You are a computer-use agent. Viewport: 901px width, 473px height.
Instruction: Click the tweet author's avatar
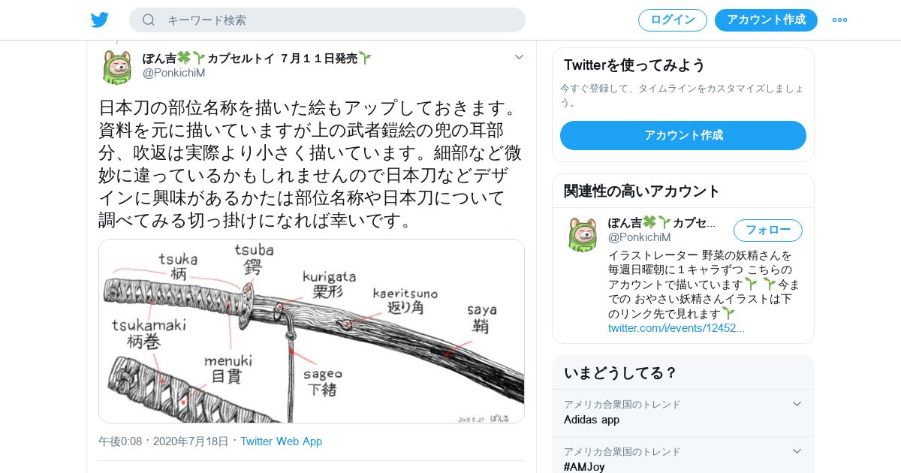click(117, 67)
